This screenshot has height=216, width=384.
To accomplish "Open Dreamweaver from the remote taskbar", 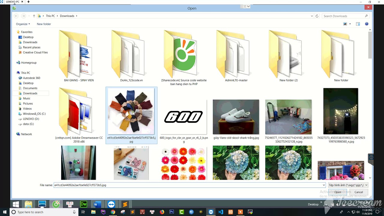I will click(x=84, y=204).
